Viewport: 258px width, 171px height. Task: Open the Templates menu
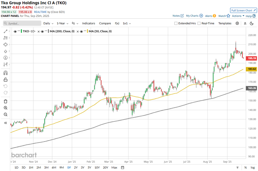click(x=225, y=23)
